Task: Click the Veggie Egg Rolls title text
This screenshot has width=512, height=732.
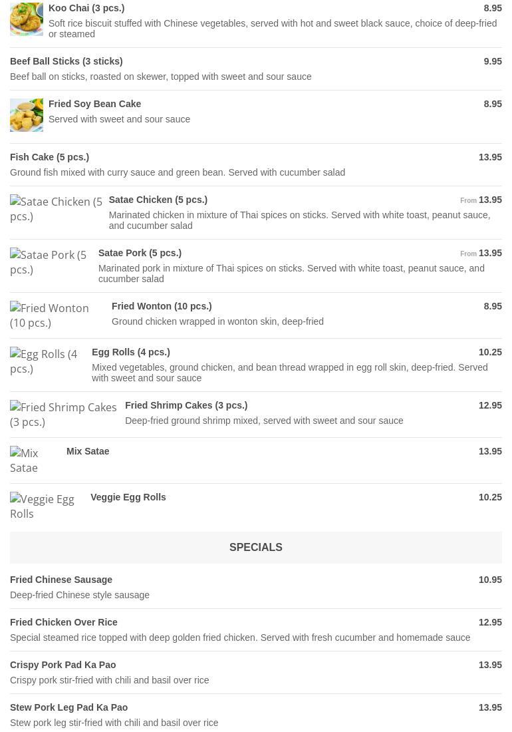Action: pos(128,497)
